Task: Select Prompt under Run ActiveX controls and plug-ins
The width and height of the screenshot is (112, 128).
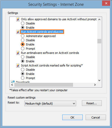Action: click(23, 49)
